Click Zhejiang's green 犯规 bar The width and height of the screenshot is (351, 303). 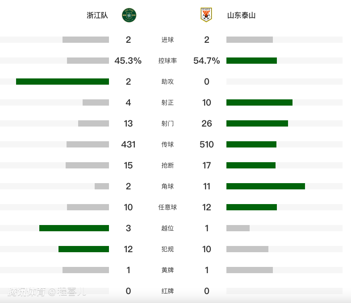pos(84,249)
